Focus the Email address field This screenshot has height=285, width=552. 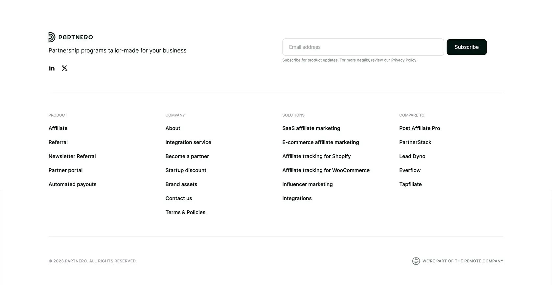click(363, 47)
